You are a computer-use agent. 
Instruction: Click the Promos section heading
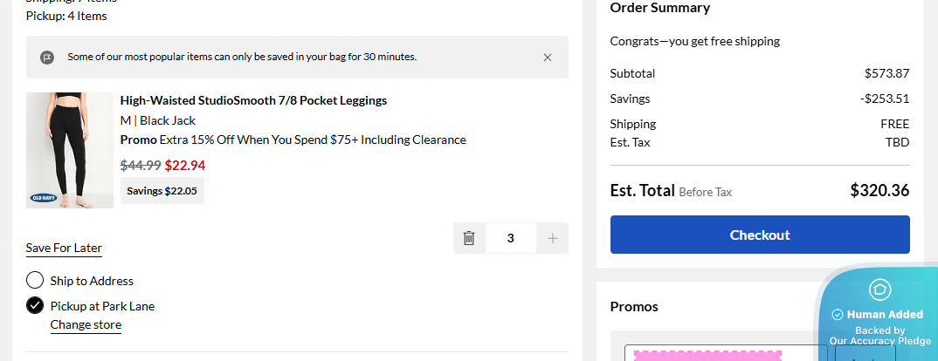[634, 307]
